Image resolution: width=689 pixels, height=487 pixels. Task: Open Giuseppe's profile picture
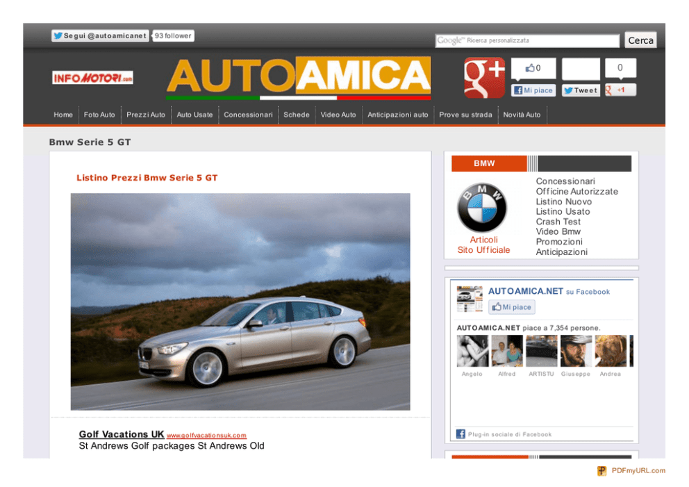tap(576, 351)
